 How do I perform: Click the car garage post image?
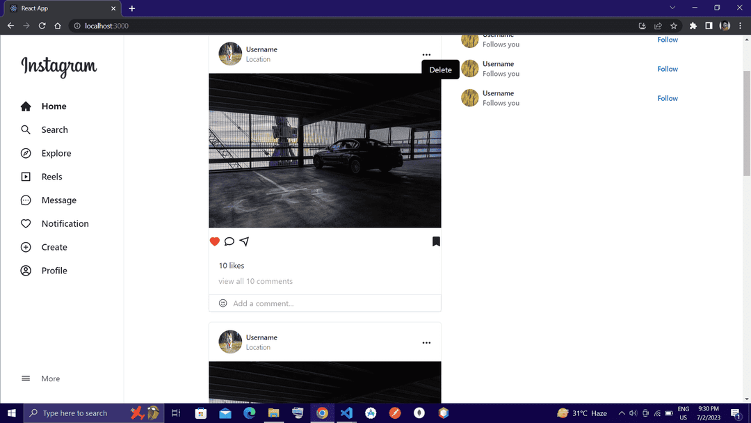pos(325,150)
